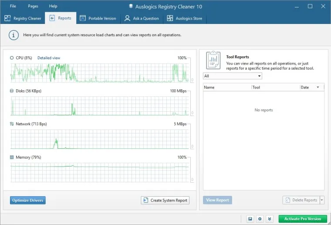
Task: Switch to the Registry Cleaner tab
Action: (x=23, y=18)
